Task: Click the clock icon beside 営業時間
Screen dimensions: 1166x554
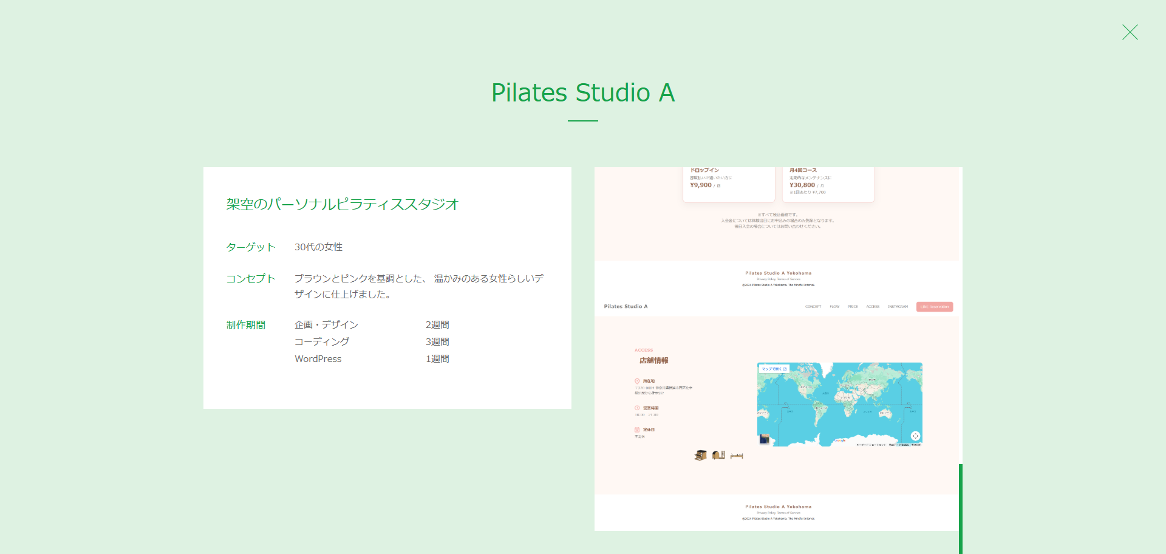Action: click(637, 408)
